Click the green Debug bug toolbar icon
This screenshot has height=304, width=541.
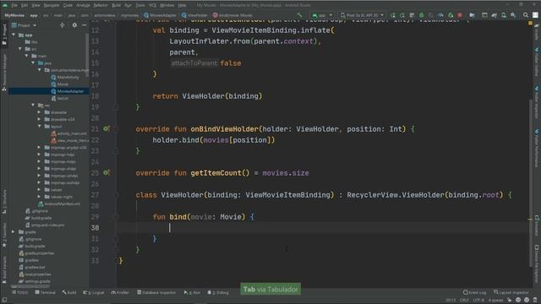(x=421, y=15)
